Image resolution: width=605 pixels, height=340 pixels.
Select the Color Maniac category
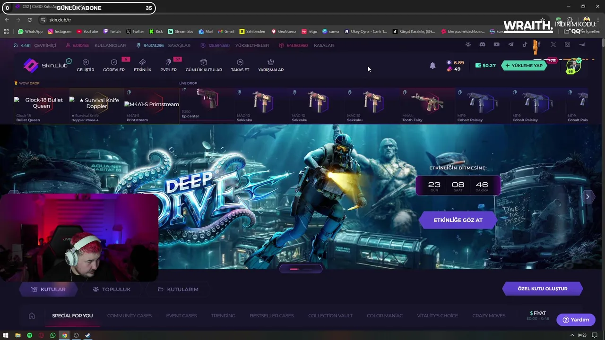click(385, 315)
